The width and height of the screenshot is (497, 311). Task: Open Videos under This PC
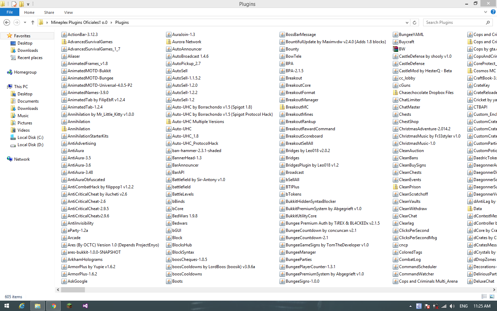[x=23, y=130]
